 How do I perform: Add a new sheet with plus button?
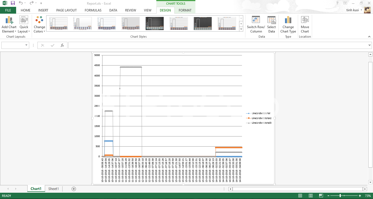click(74, 189)
